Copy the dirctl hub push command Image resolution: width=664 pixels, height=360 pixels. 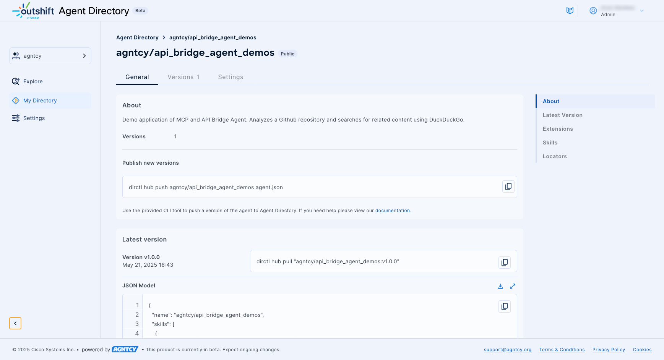point(508,186)
